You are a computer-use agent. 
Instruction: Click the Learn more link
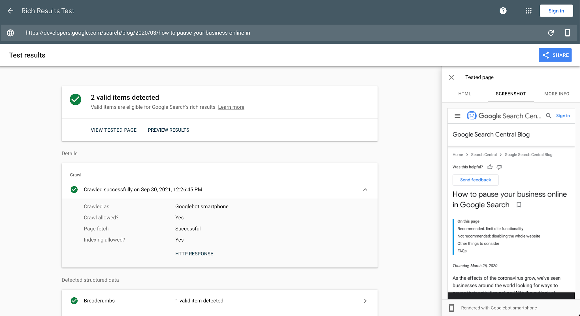(x=231, y=107)
